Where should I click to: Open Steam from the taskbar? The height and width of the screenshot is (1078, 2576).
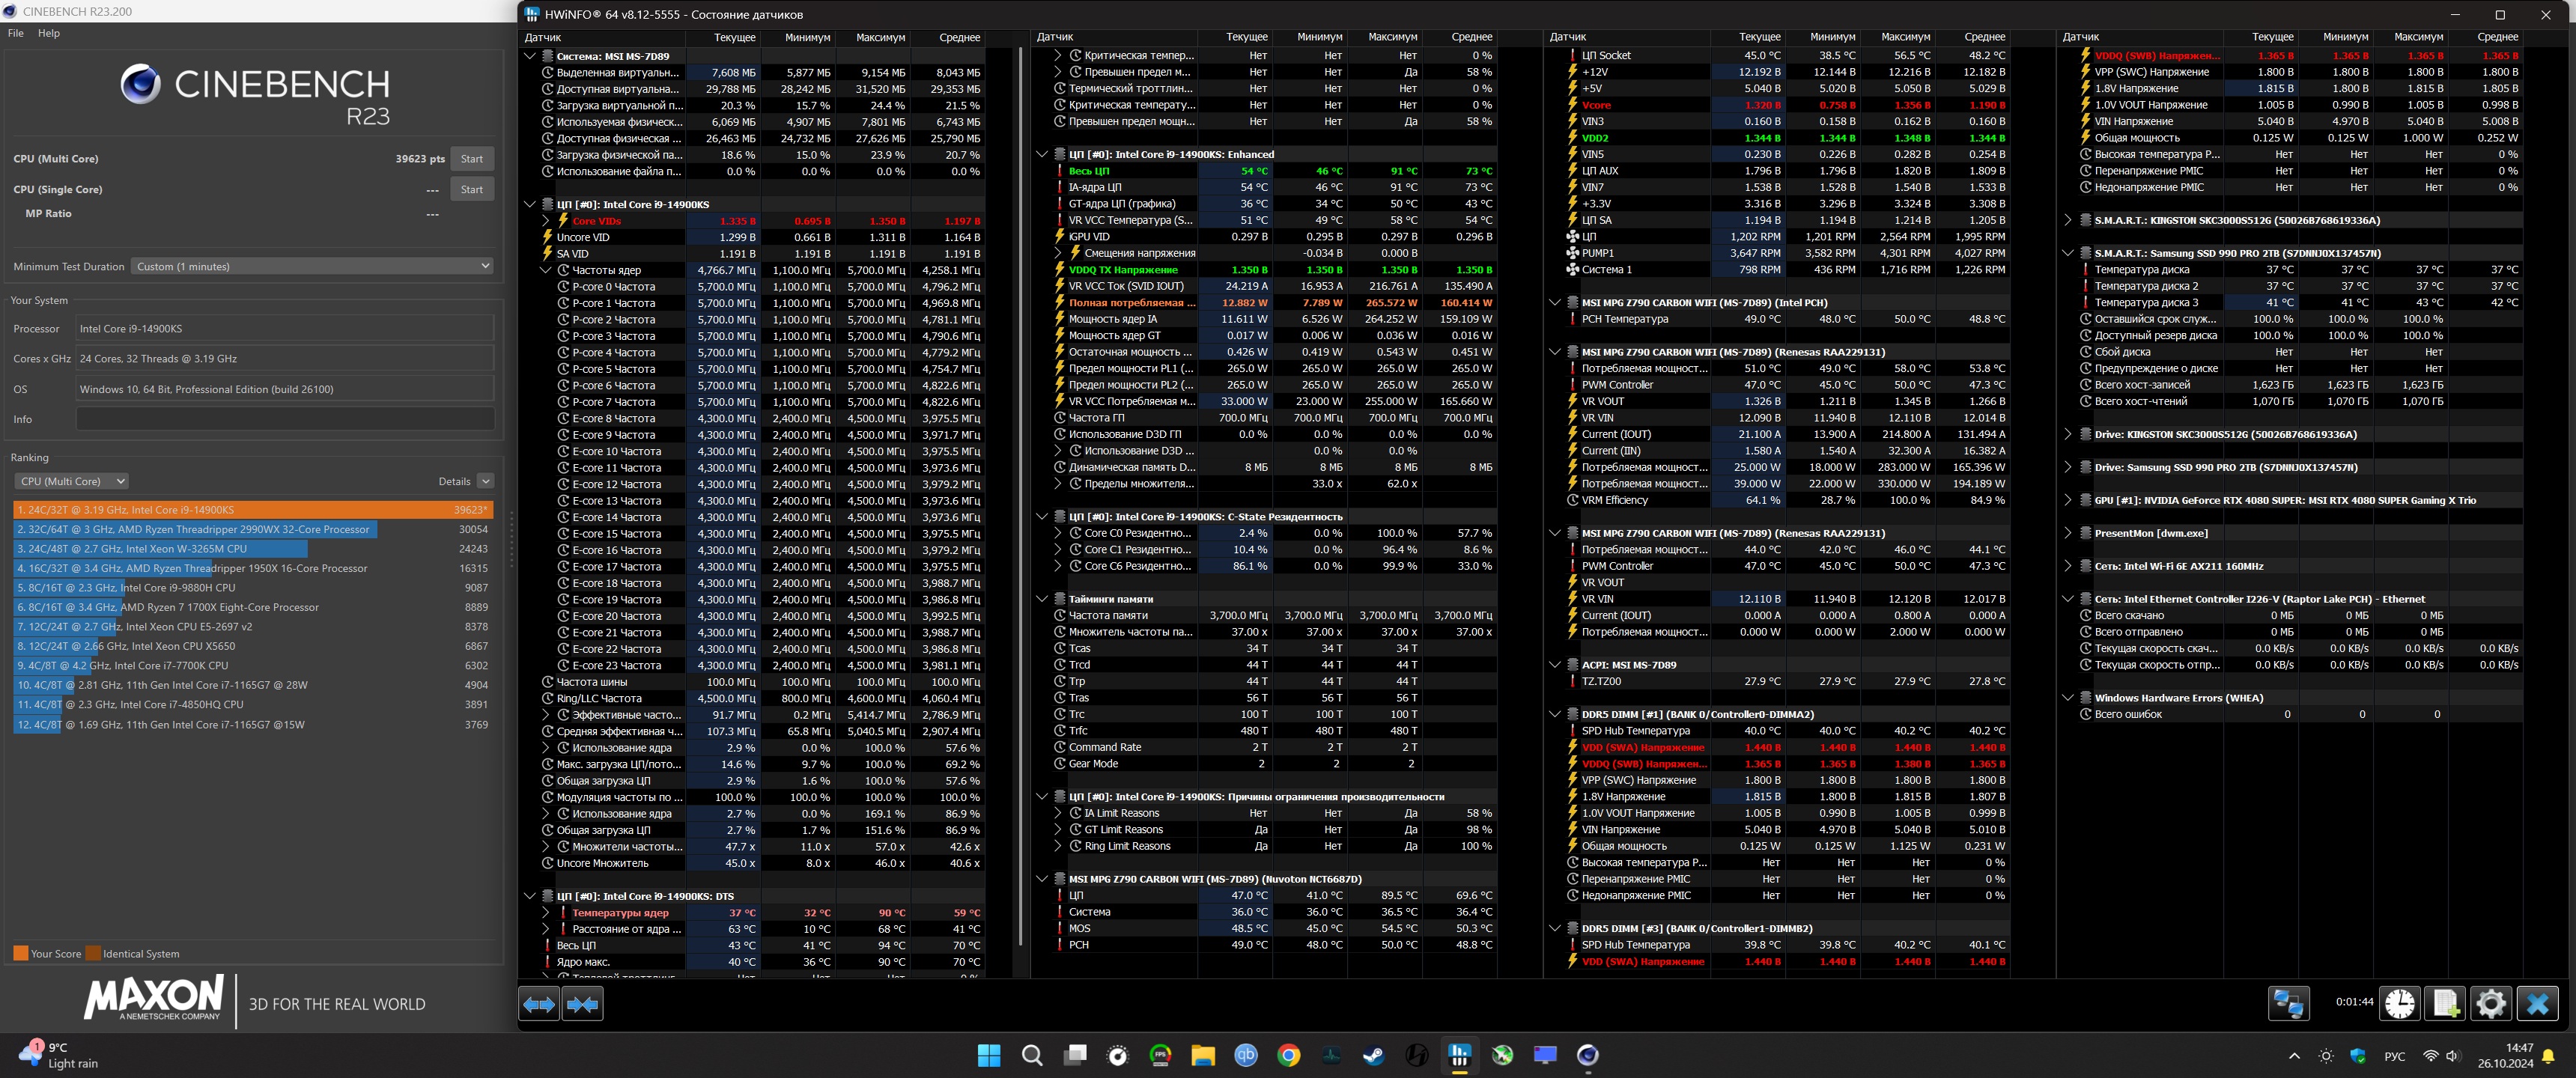click(1373, 1055)
